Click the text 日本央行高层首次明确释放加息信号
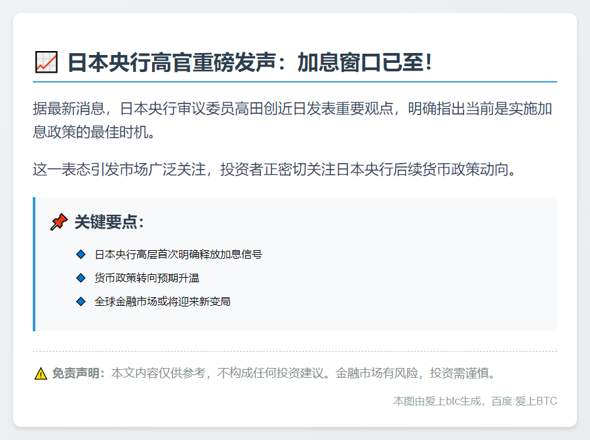Image resolution: width=590 pixels, height=440 pixels. pos(178,254)
